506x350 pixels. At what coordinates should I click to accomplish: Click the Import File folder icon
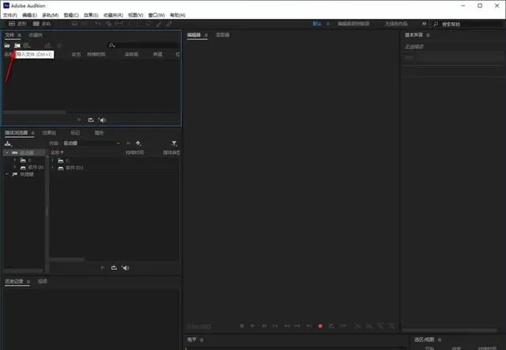point(17,45)
